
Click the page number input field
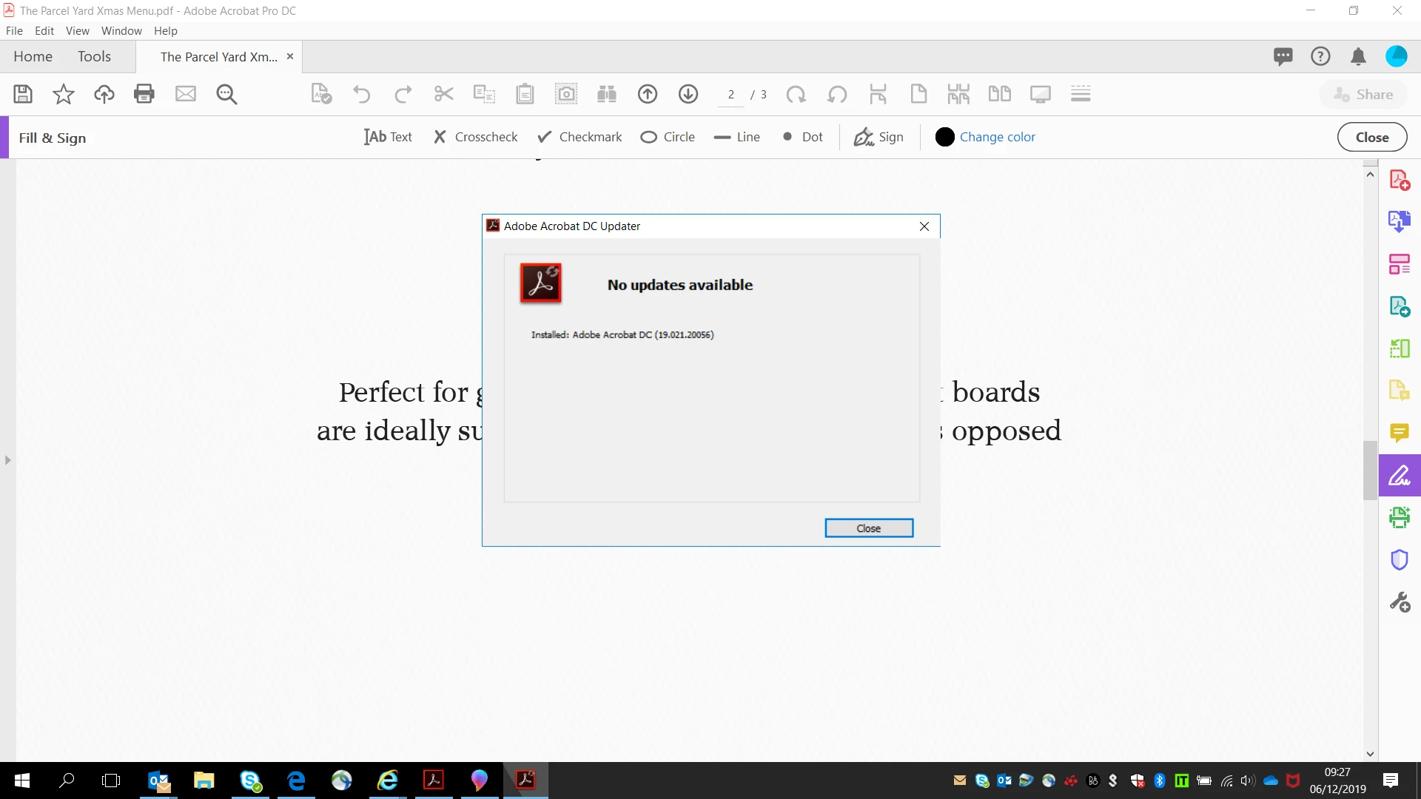(x=730, y=95)
